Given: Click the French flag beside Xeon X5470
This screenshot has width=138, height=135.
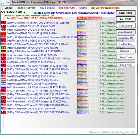Looking at the screenshot, I should click(4, 69).
